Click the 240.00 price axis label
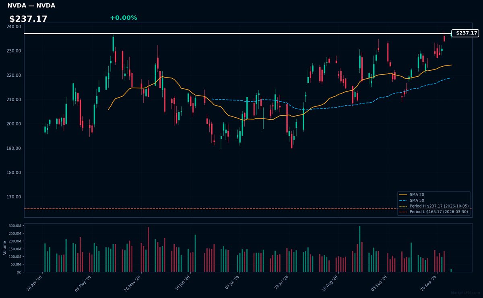This screenshot has height=298, width=483. 14,27
